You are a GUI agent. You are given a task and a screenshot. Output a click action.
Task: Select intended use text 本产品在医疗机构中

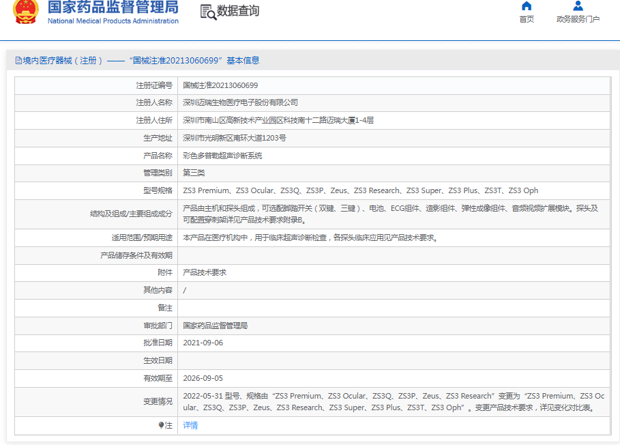310,238
